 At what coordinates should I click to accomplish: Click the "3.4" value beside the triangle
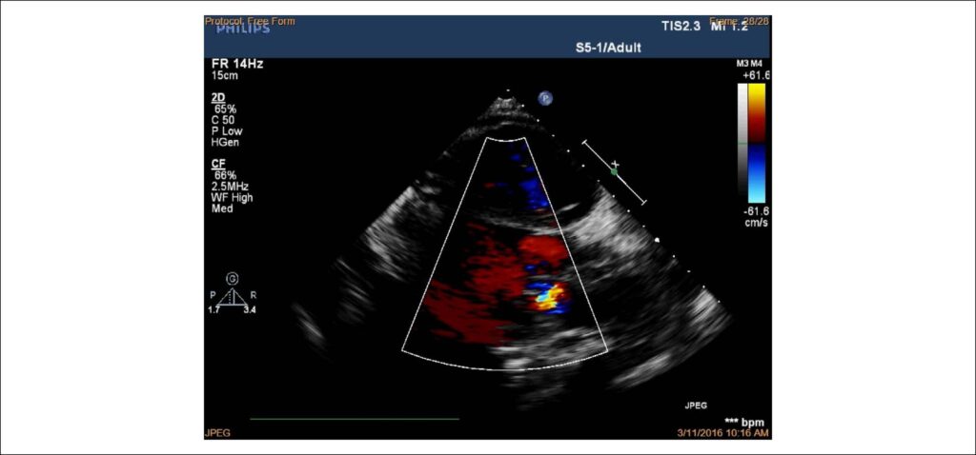[250, 309]
